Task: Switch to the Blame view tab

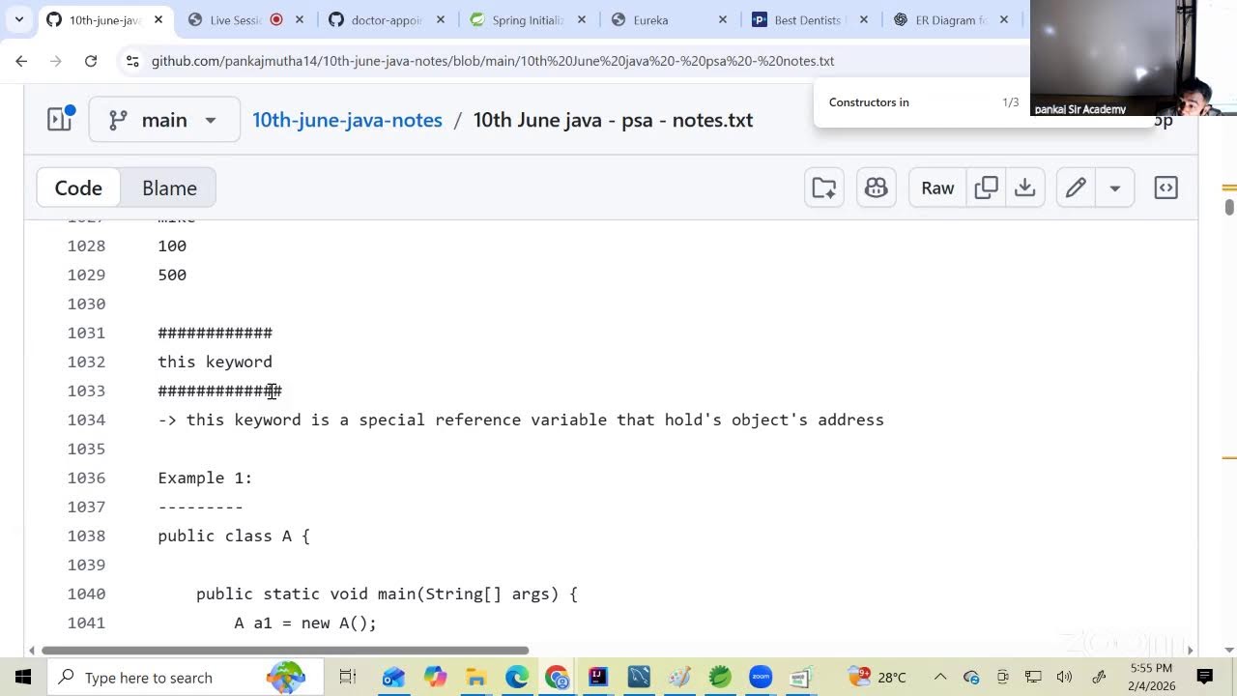Action: coord(169,188)
